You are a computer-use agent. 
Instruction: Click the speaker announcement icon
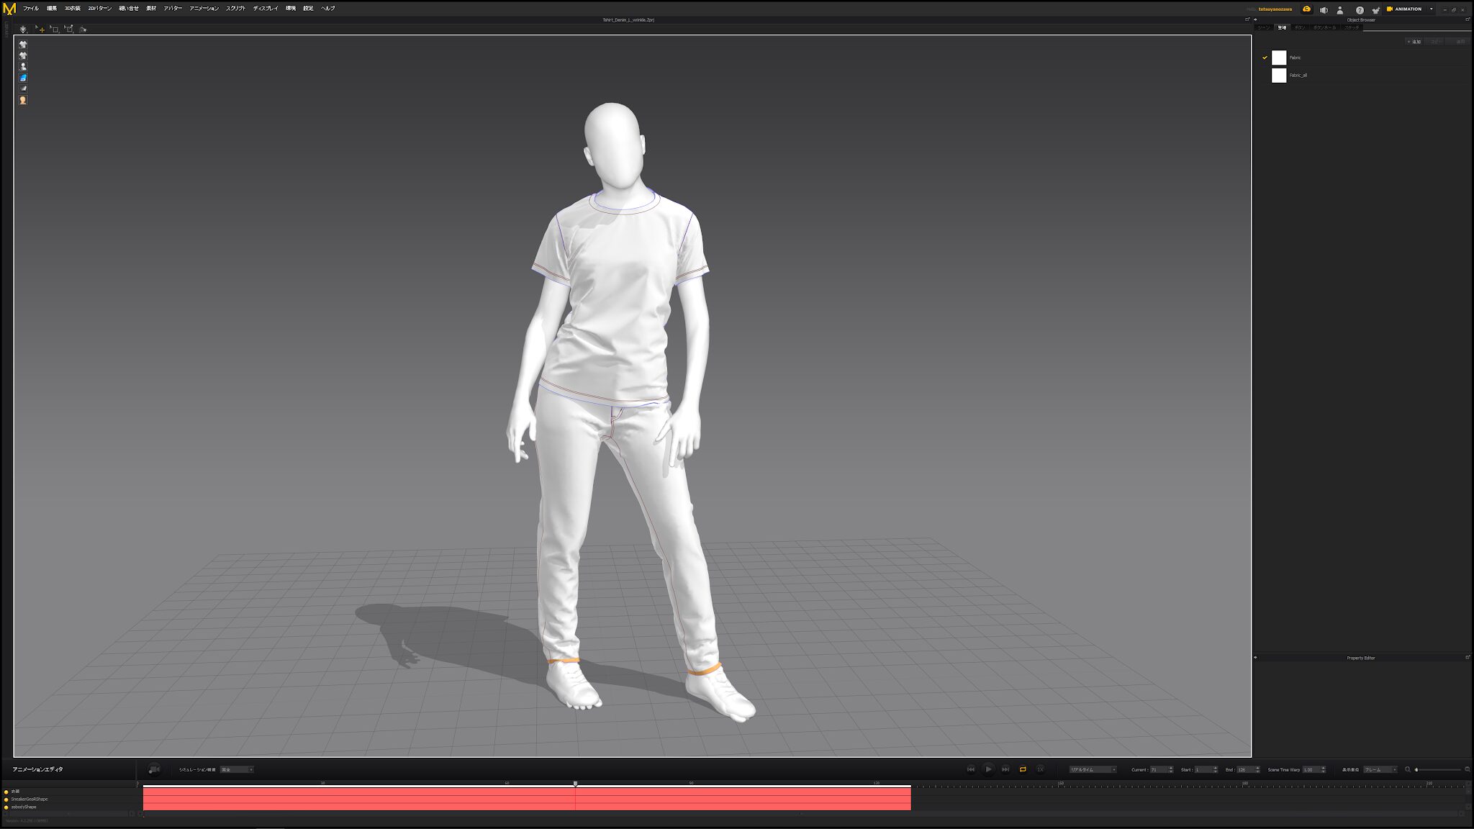pos(1323,9)
